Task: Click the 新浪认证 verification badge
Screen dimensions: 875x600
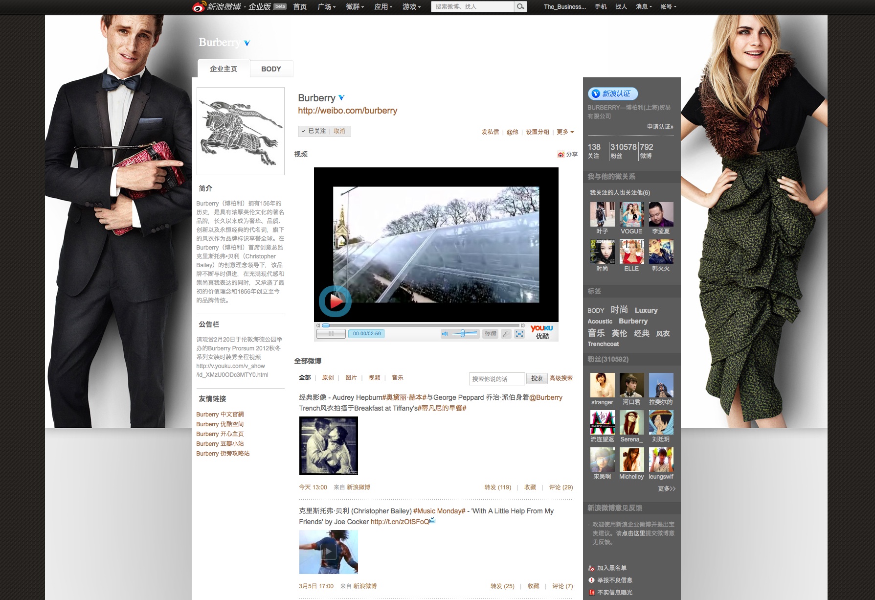Action: [612, 93]
